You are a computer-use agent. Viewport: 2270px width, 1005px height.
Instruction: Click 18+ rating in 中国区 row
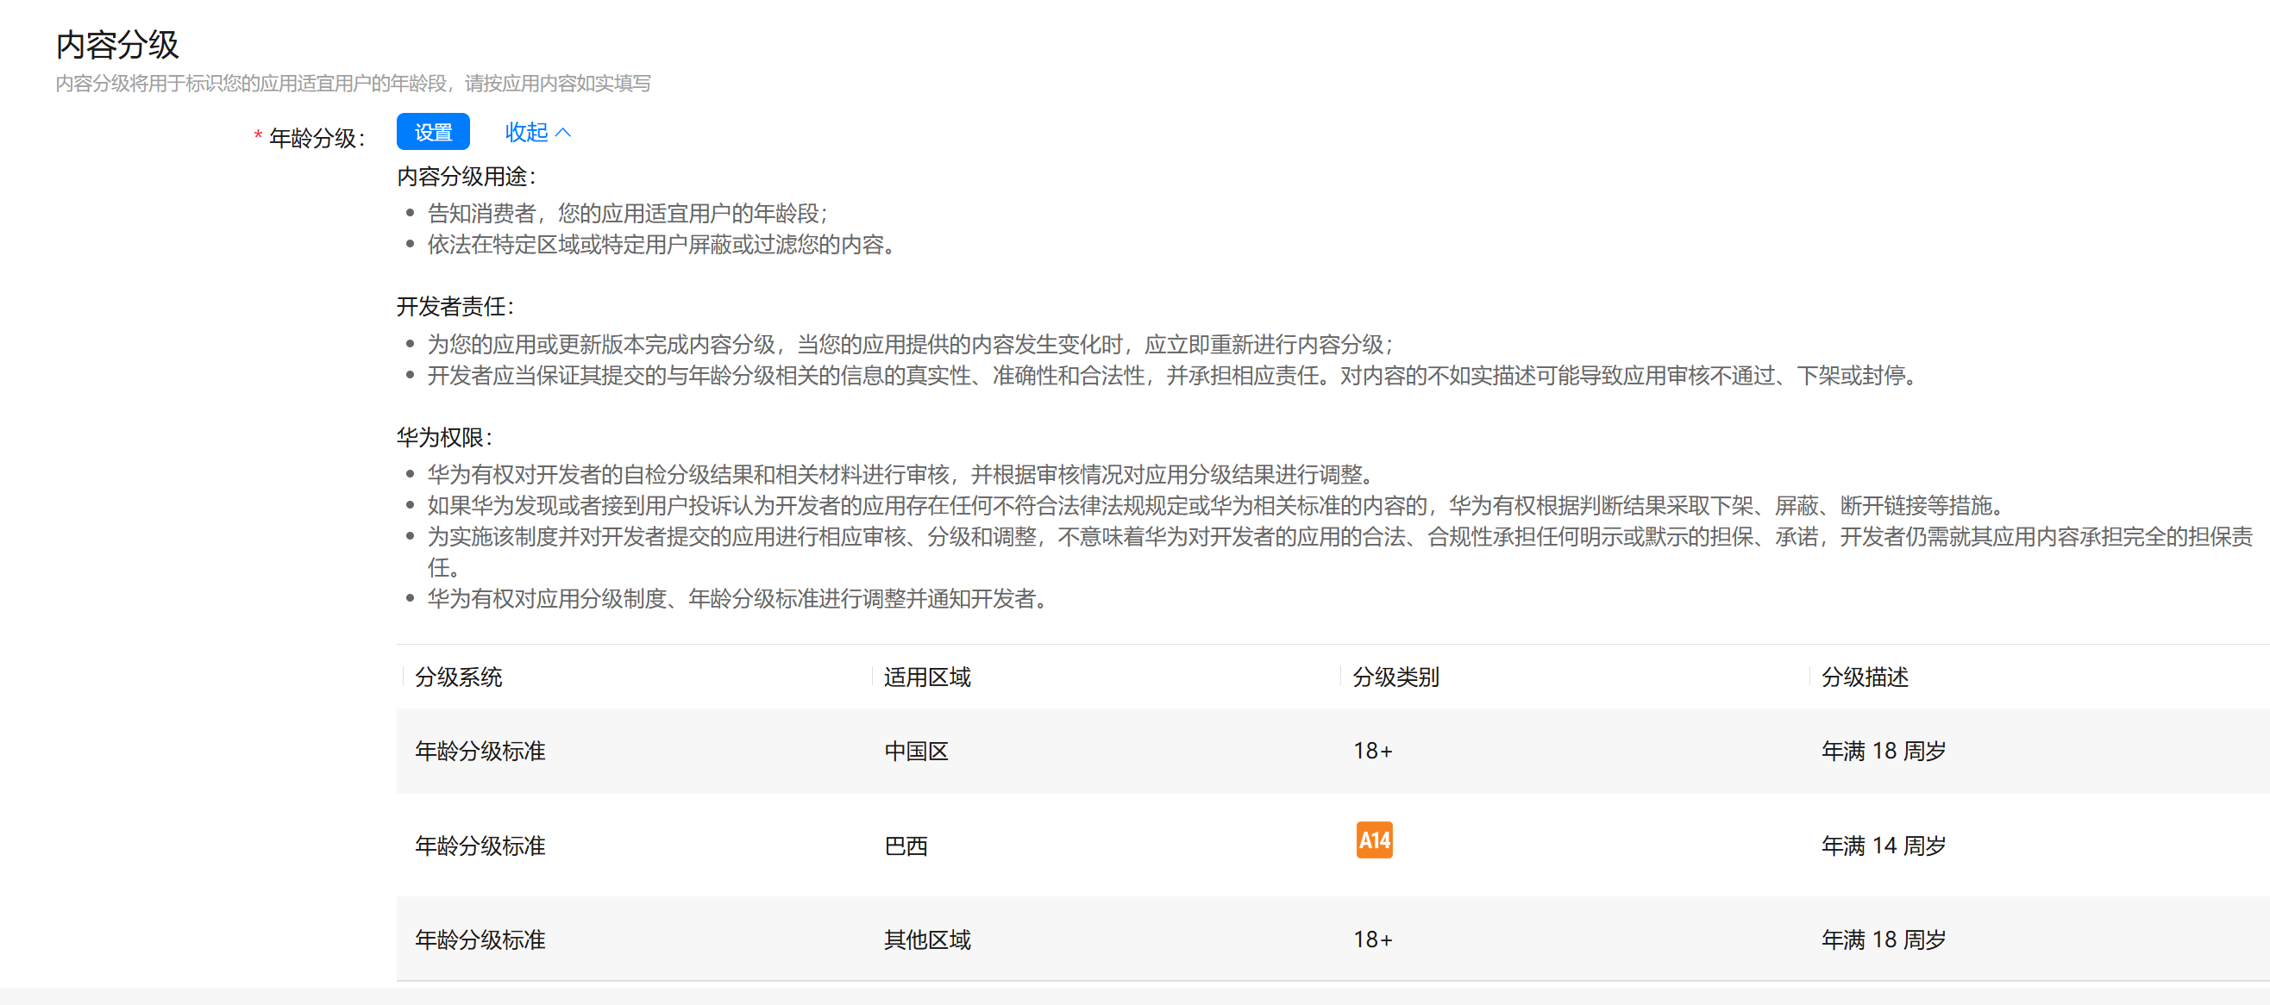tap(1373, 751)
